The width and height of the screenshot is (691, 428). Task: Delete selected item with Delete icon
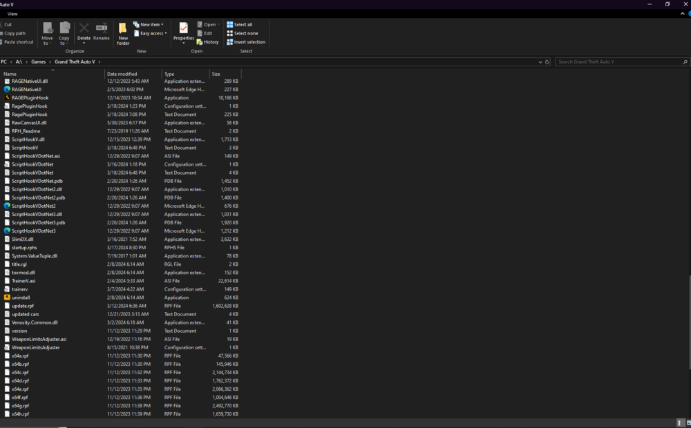pyautogui.click(x=84, y=33)
